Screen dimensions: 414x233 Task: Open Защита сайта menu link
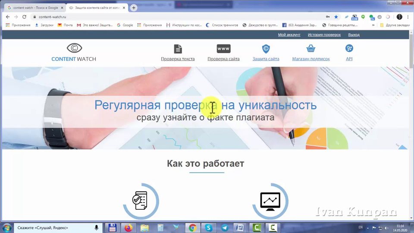266,59
